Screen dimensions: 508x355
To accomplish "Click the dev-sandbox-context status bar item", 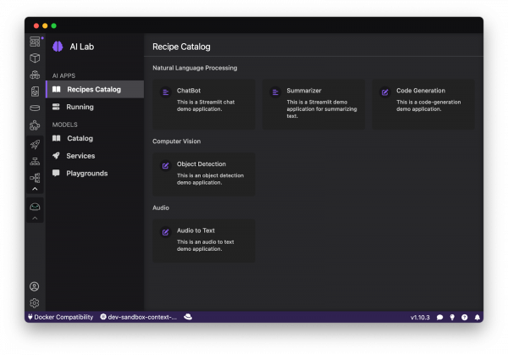I will click(x=139, y=317).
